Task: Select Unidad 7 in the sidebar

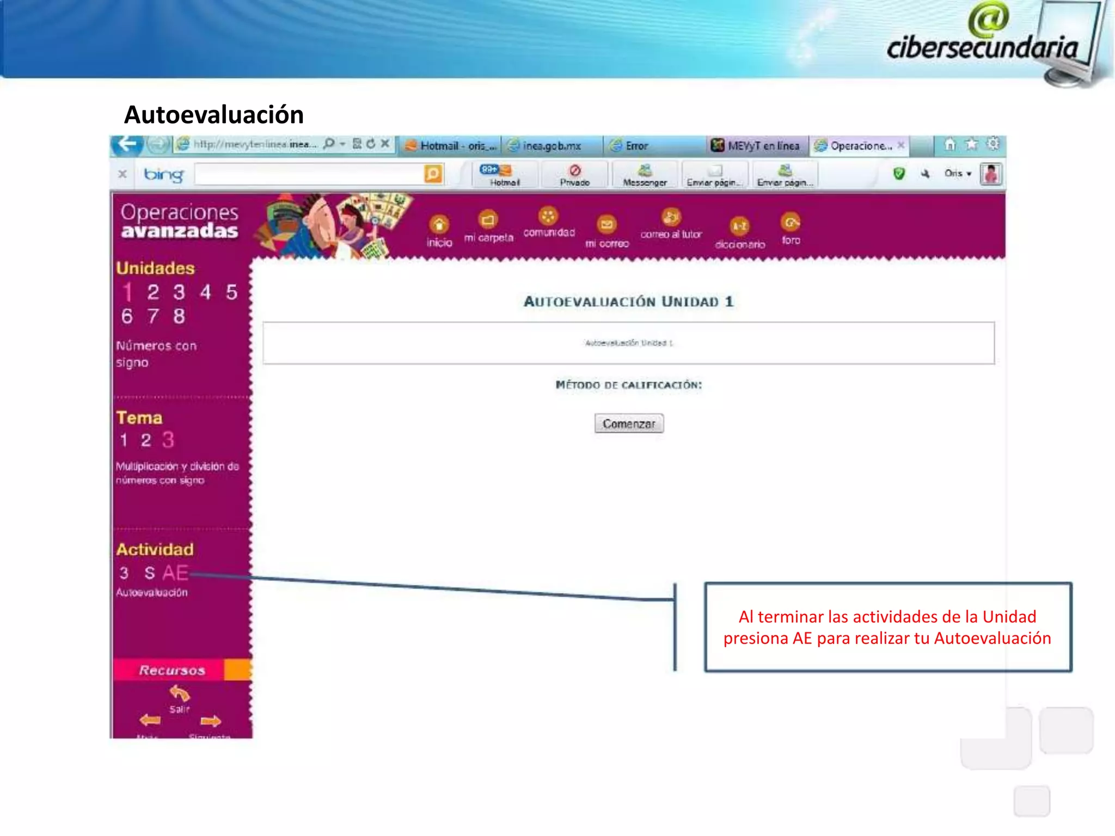Action: coord(153,316)
